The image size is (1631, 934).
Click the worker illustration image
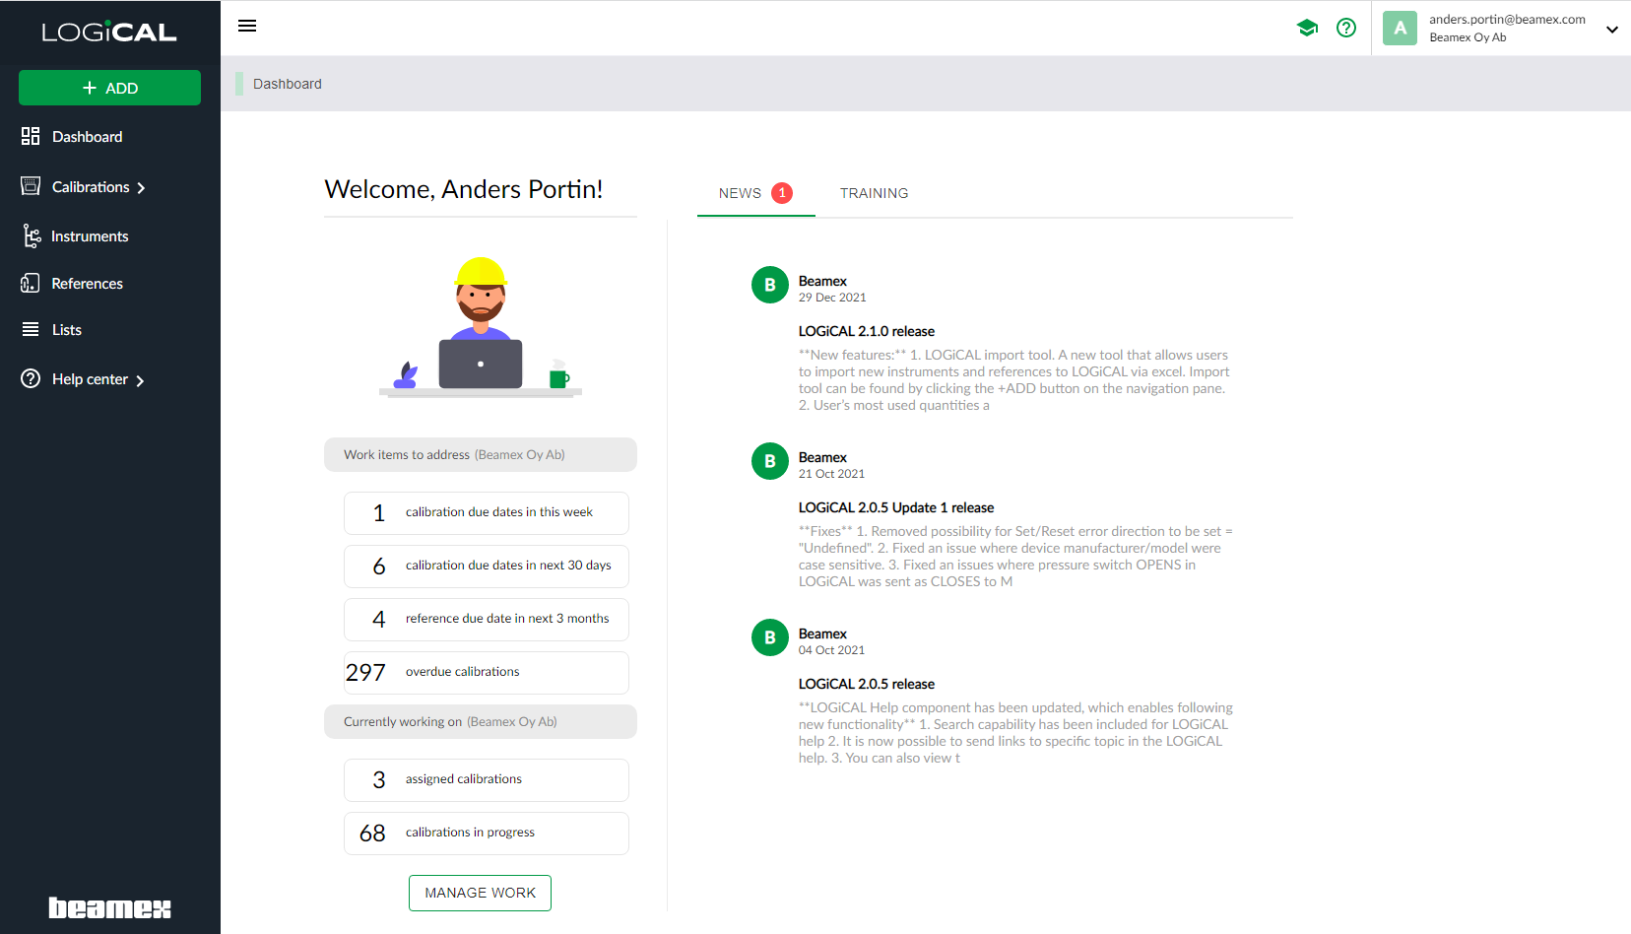click(x=481, y=327)
